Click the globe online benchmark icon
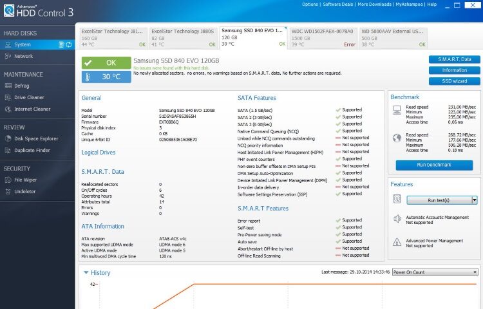The image size is (483, 309). coord(397,138)
